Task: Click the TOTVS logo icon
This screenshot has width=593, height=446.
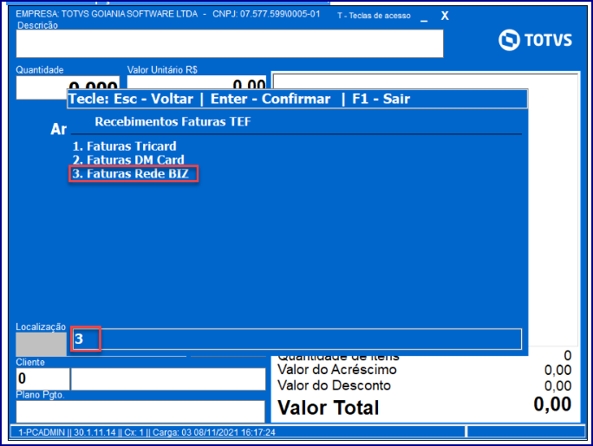Action: click(x=509, y=40)
